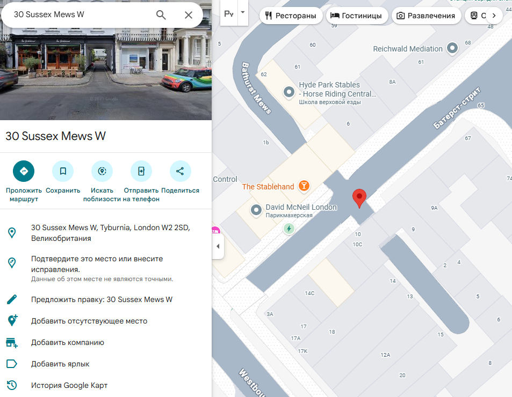Clear the search with the X icon
Screen dimensions: 512x397
(x=189, y=15)
